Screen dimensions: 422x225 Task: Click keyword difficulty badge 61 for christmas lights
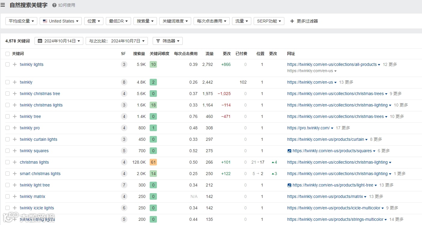[x=153, y=162]
